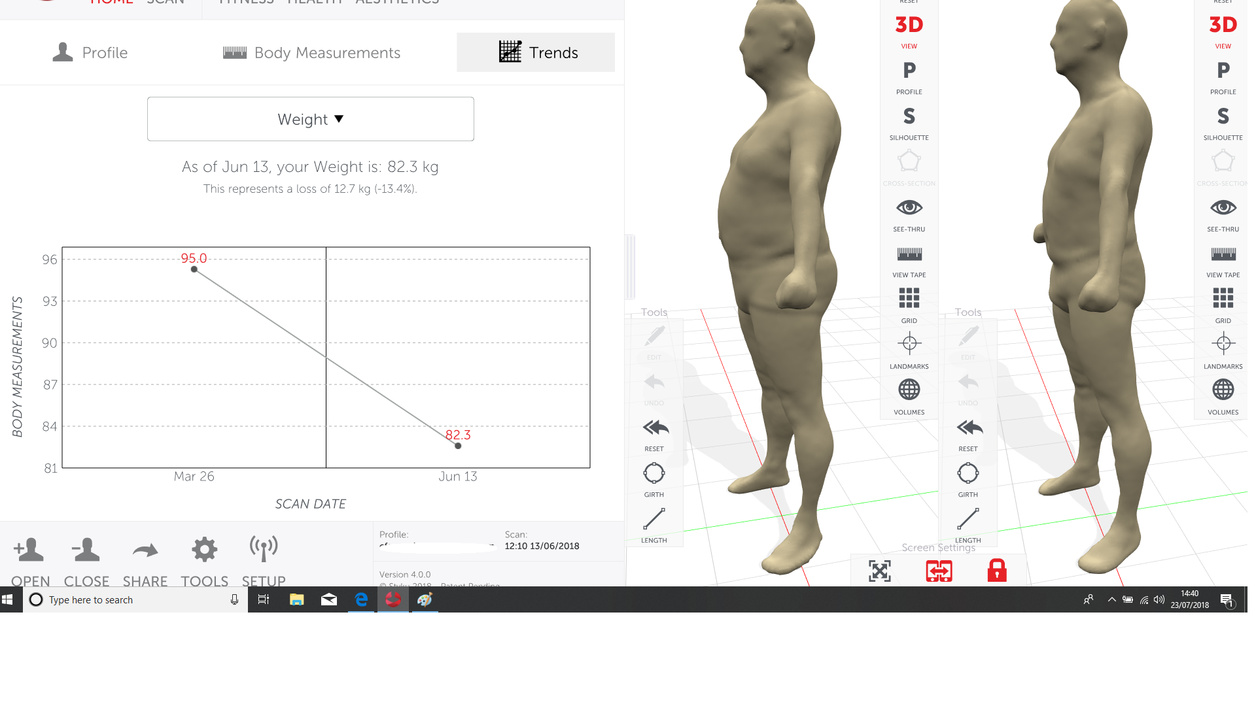Open the People tray icon

click(x=1089, y=599)
